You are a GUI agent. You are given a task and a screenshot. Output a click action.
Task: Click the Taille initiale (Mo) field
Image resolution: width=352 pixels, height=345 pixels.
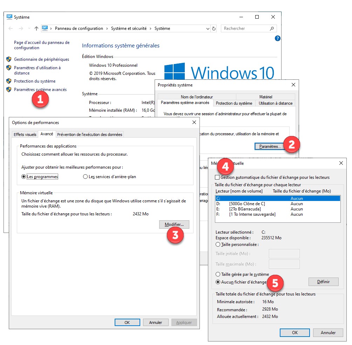(x=284, y=253)
